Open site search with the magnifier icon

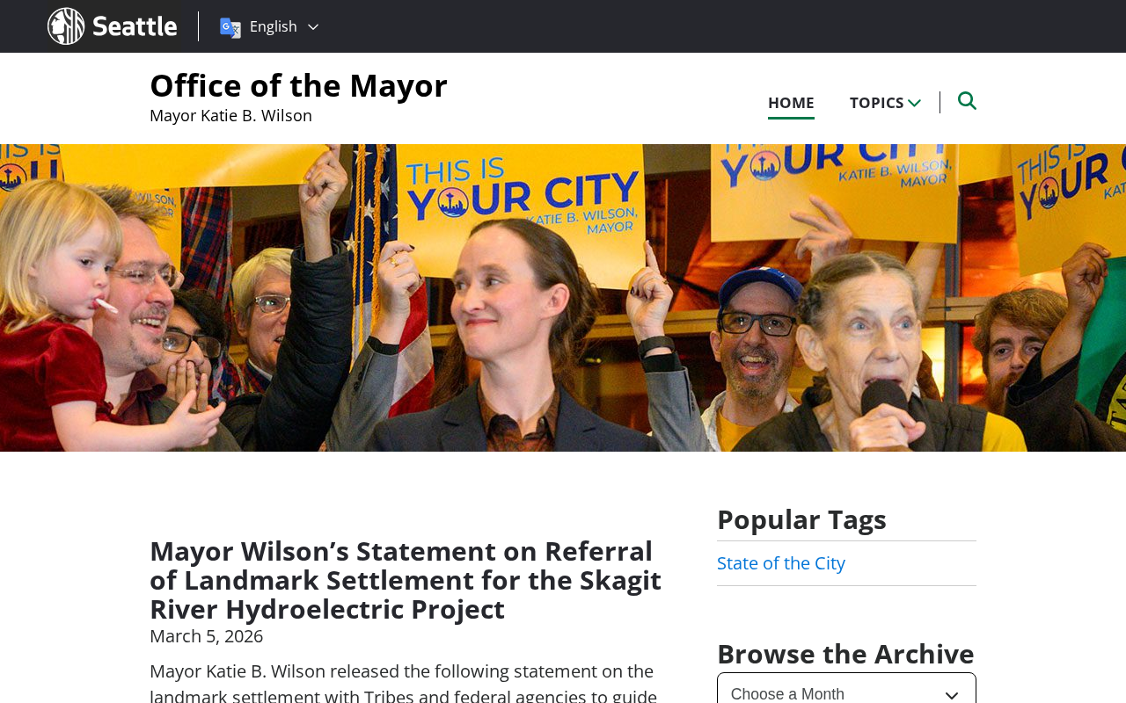coord(967,101)
